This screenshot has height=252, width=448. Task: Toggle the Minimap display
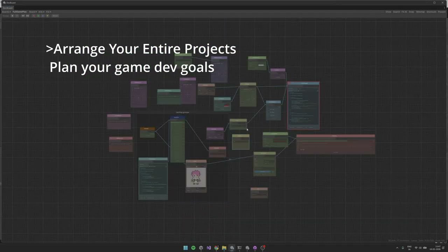coord(420,12)
